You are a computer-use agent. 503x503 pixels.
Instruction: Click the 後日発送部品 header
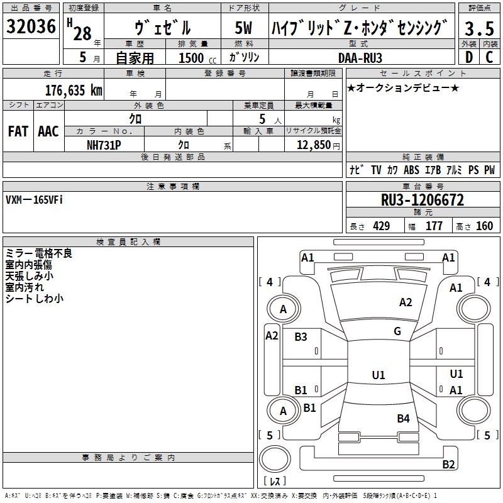172,157
